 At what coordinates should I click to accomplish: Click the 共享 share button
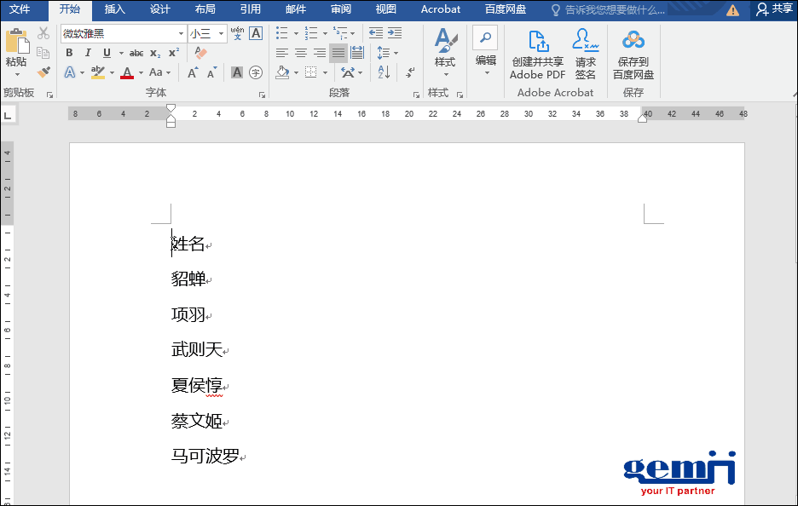[x=774, y=9]
